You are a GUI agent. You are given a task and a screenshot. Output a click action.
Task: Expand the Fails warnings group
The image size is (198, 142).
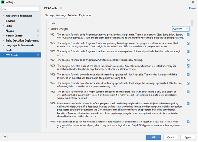[x=48, y=23]
